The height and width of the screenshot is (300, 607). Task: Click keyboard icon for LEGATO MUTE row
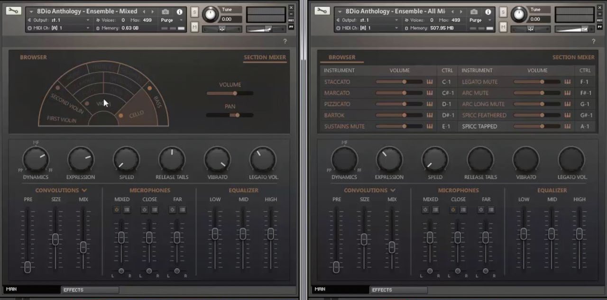pos(568,82)
